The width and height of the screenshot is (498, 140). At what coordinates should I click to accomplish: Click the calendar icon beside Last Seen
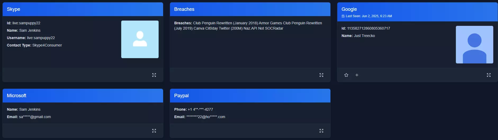[x=343, y=16]
